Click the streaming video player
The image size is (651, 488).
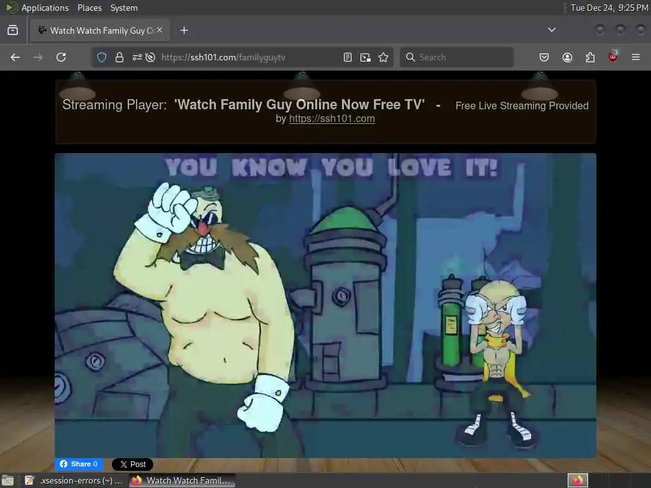[325, 306]
